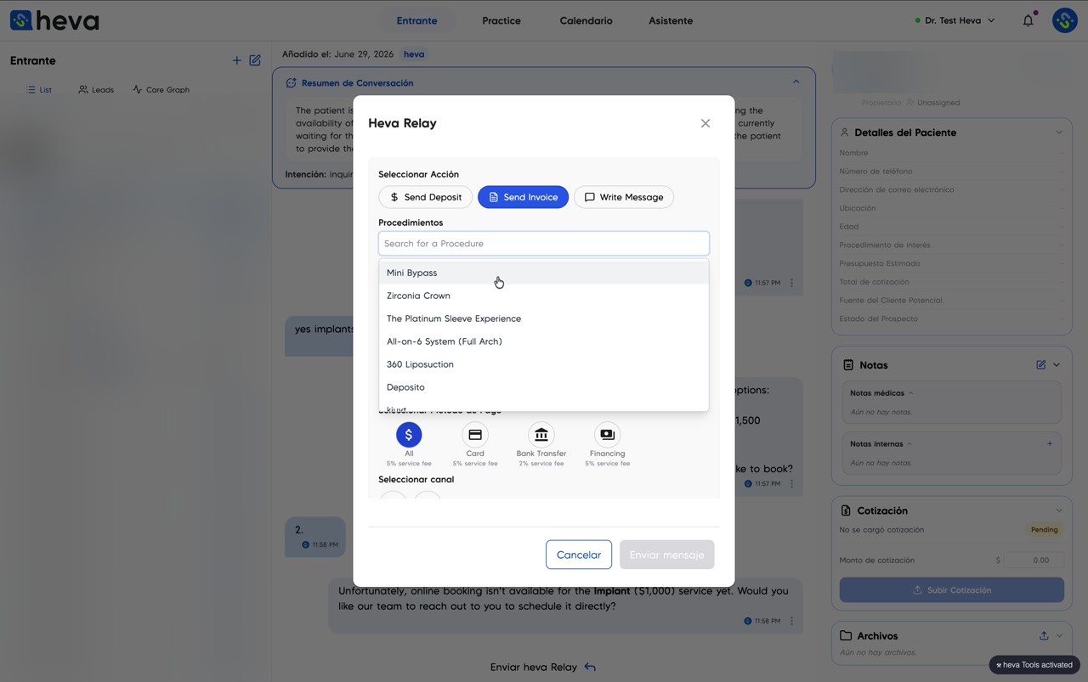Collapse the Cotización section
The width and height of the screenshot is (1088, 682).
coord(1059,510)
